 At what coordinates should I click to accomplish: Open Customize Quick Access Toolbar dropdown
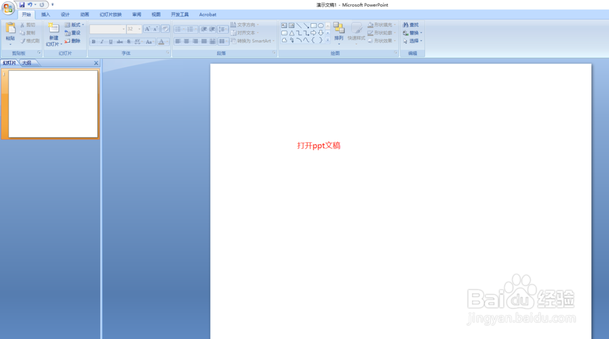pos(52,5)
